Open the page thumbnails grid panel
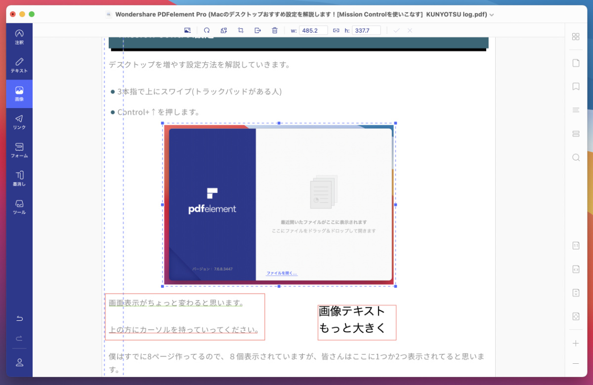 (576, 37)
